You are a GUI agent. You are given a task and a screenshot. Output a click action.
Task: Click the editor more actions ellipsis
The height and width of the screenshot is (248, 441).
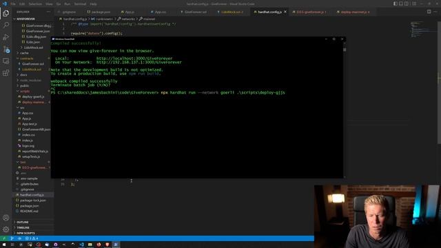click(x=435, y=12)
